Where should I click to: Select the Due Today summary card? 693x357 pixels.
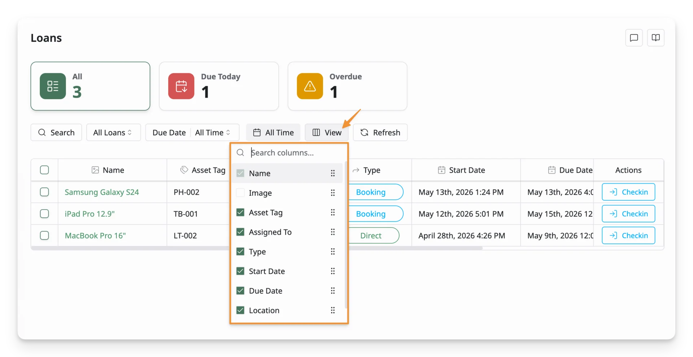coord(219,86)
